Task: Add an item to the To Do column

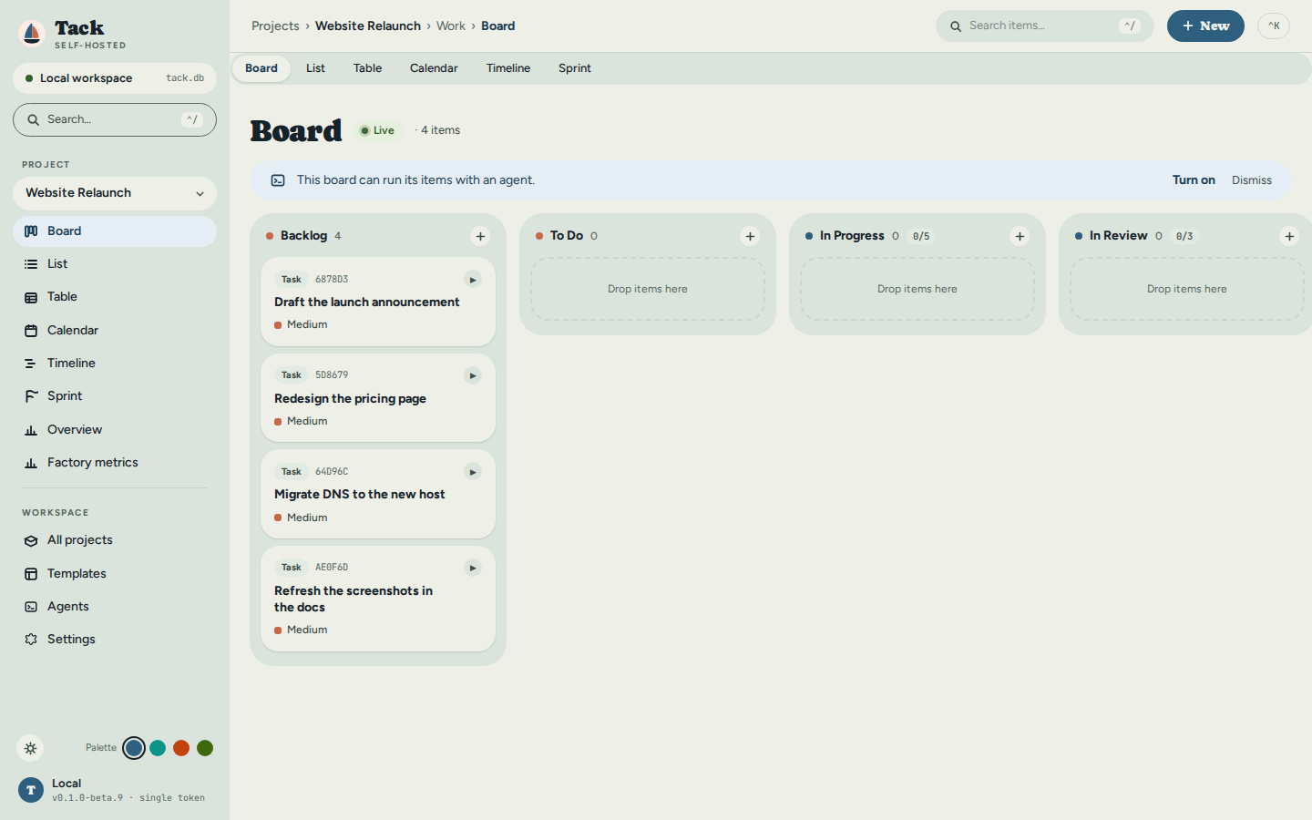Action: [x=750, y=237]
